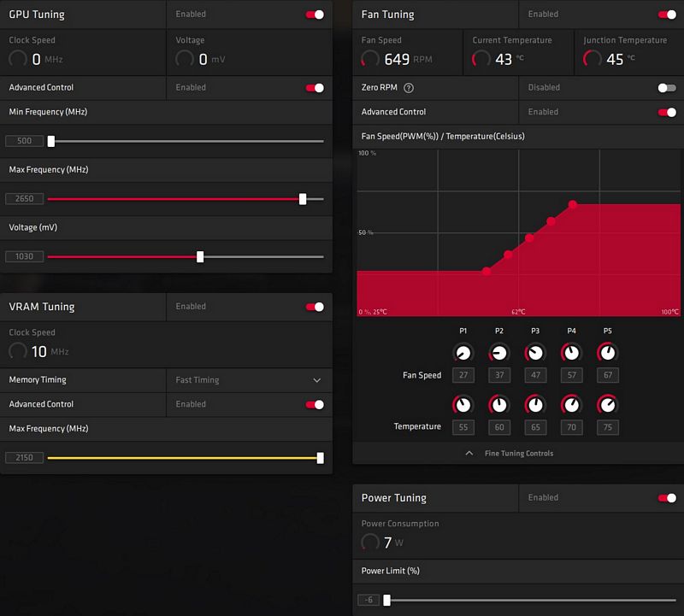Disable the VRAM Tuning switch
This screenshot has width=684, height=616.
tap(315, 307)
